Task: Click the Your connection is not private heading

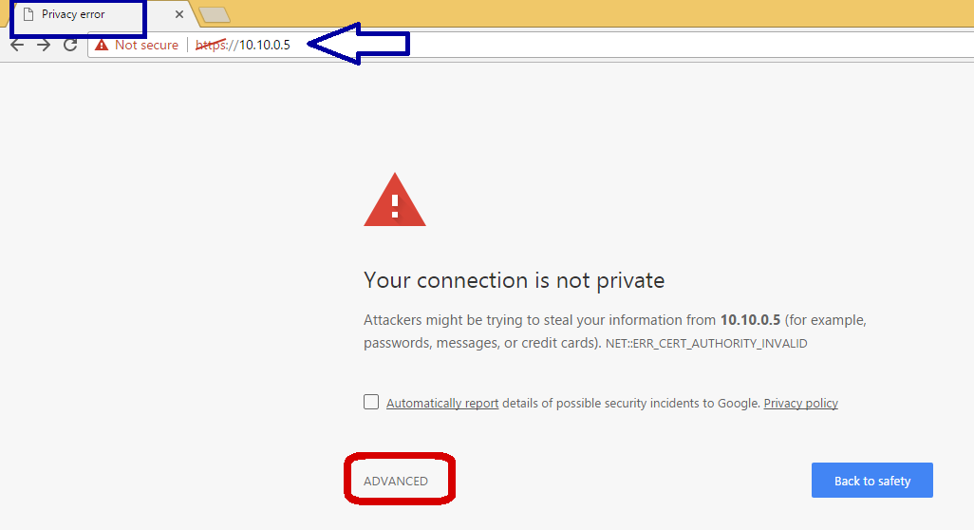Action: [514, 280]
